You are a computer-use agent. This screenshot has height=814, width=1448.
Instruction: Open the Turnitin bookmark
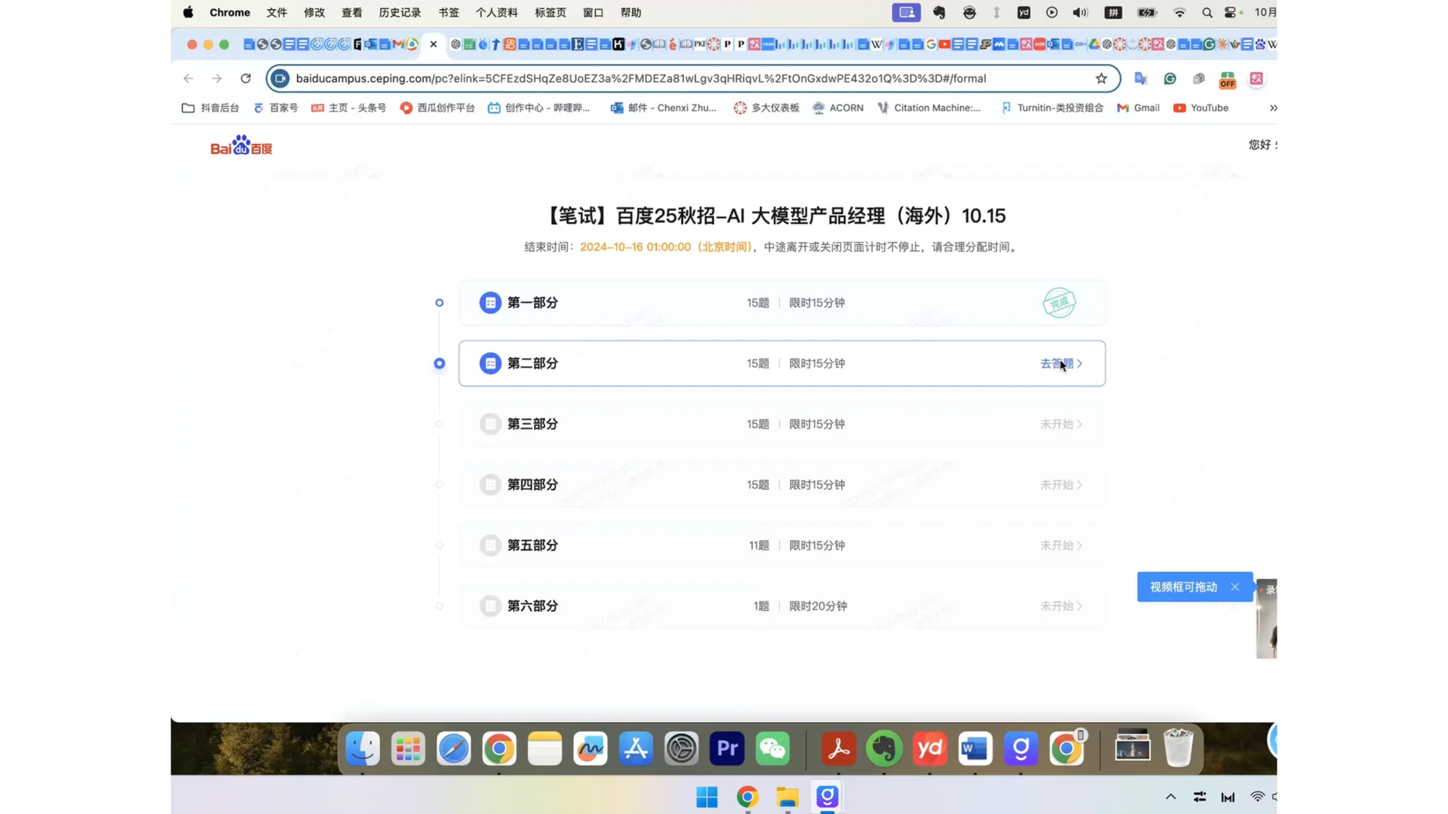pyautogui.click(x=1052, y=108)
